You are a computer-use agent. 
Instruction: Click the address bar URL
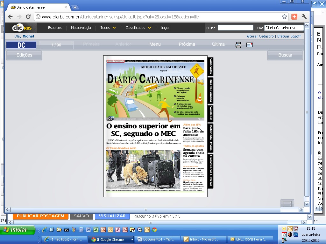coord(120,17)
